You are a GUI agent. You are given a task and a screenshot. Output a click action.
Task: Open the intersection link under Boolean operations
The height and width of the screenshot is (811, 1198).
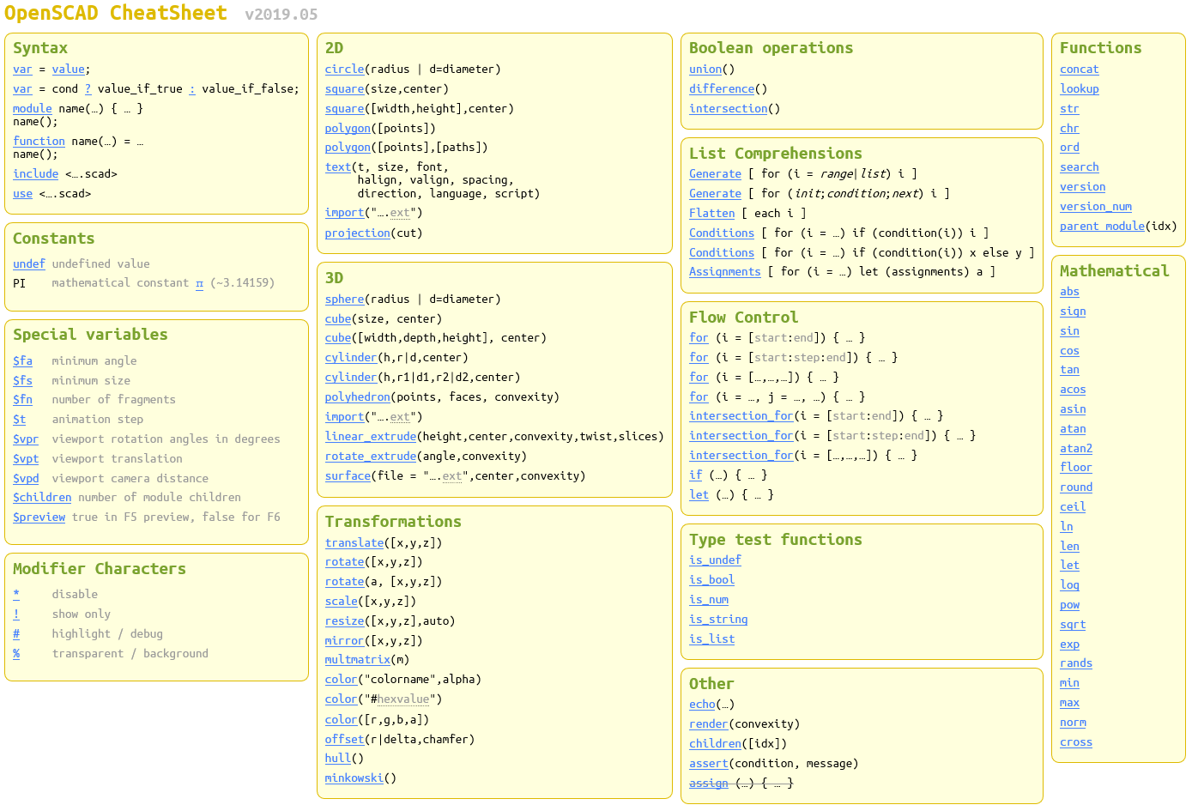coord(729,109)
